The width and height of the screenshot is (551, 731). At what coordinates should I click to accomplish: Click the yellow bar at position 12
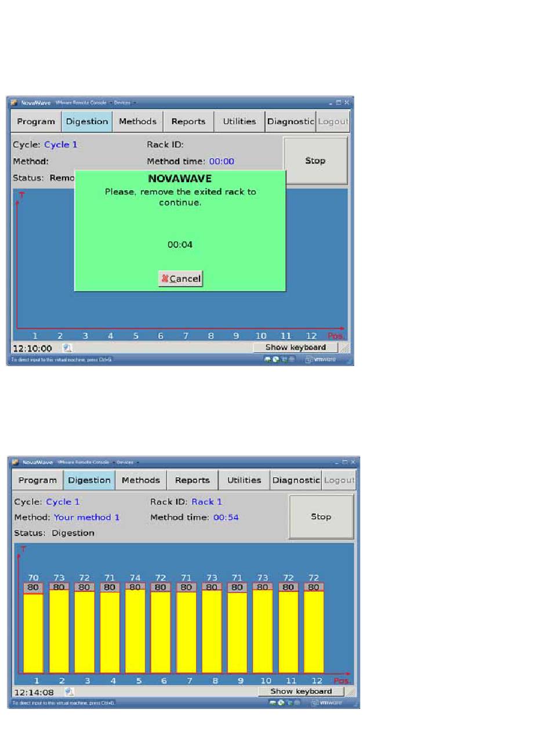[x=314, y=632]
